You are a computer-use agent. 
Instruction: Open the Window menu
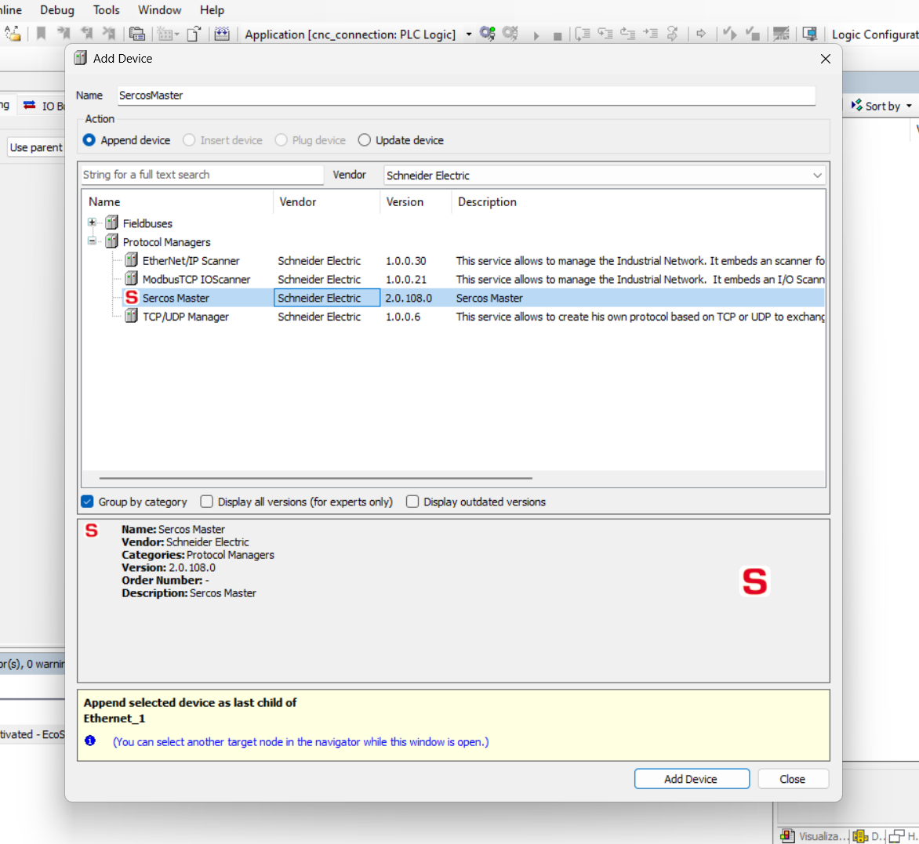click(159, 10)
